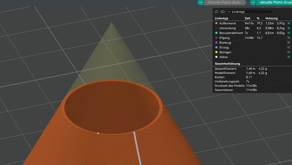Show the Eilgang travel moves

(289, 38)
